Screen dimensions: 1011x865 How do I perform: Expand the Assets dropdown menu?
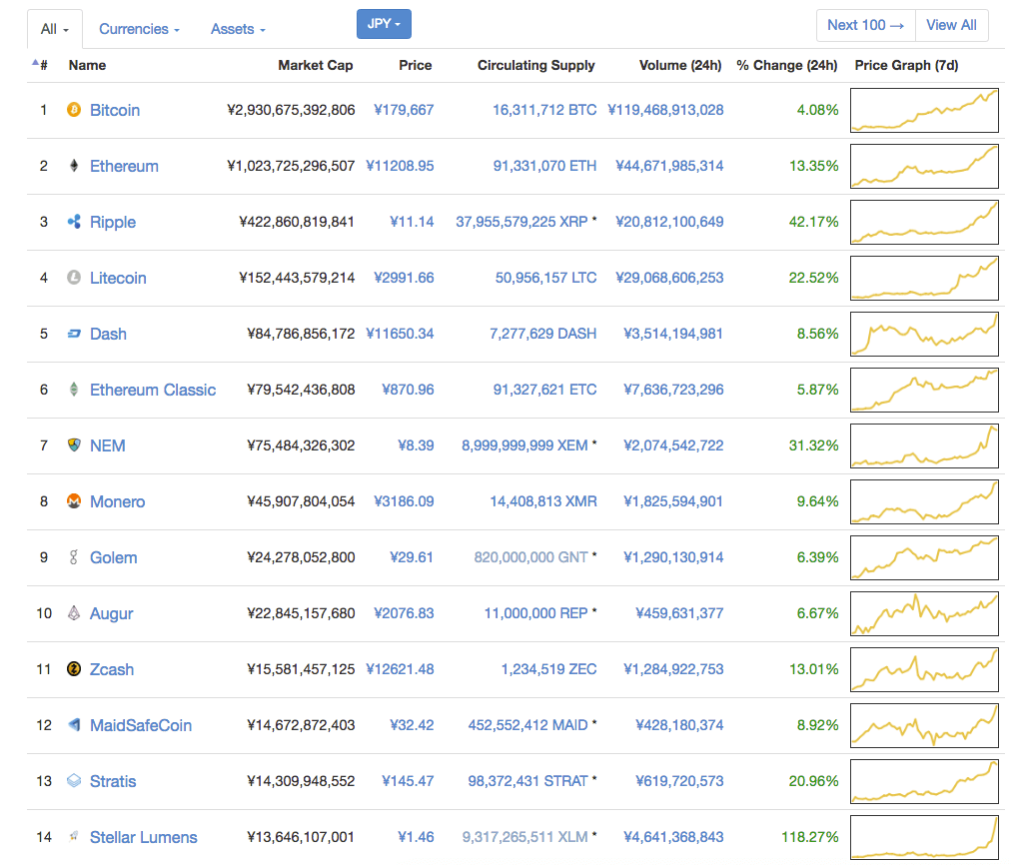(x=238, y=30)
